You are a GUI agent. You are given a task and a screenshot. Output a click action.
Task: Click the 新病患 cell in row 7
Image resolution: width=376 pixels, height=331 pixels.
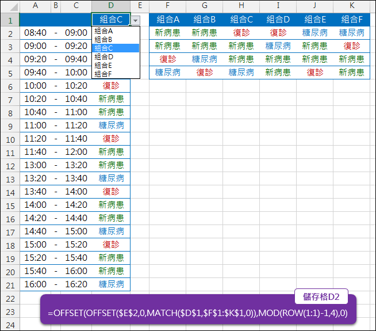(x=111, y=99)
